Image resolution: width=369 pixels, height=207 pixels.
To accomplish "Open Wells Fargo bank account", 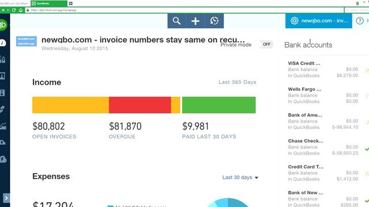I will [304, 89].
